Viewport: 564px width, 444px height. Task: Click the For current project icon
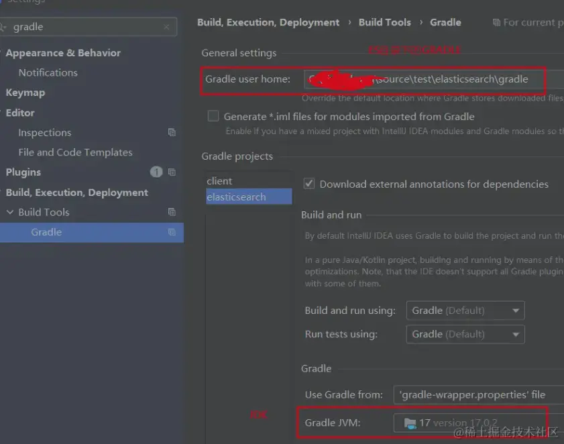point(496,23)
